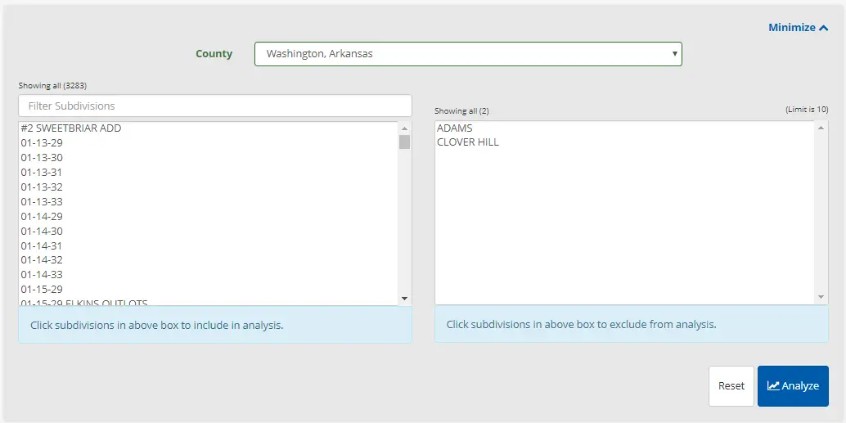846x423 pixels.
Task: Select subdivision 01-13-32
Action: (x=209, y=187)
